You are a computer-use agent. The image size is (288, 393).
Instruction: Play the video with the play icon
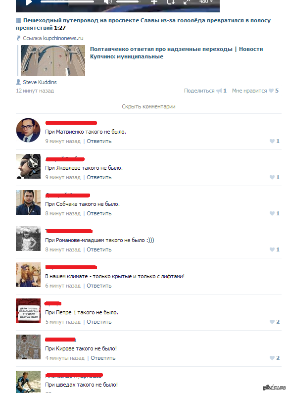[x=29, y=2]
